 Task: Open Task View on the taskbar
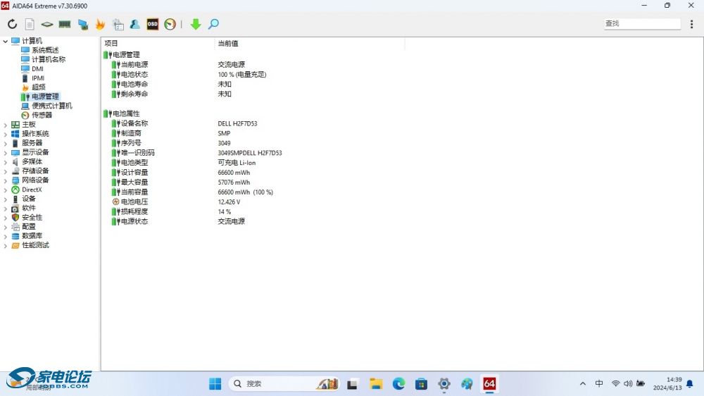tap(353, 384)
